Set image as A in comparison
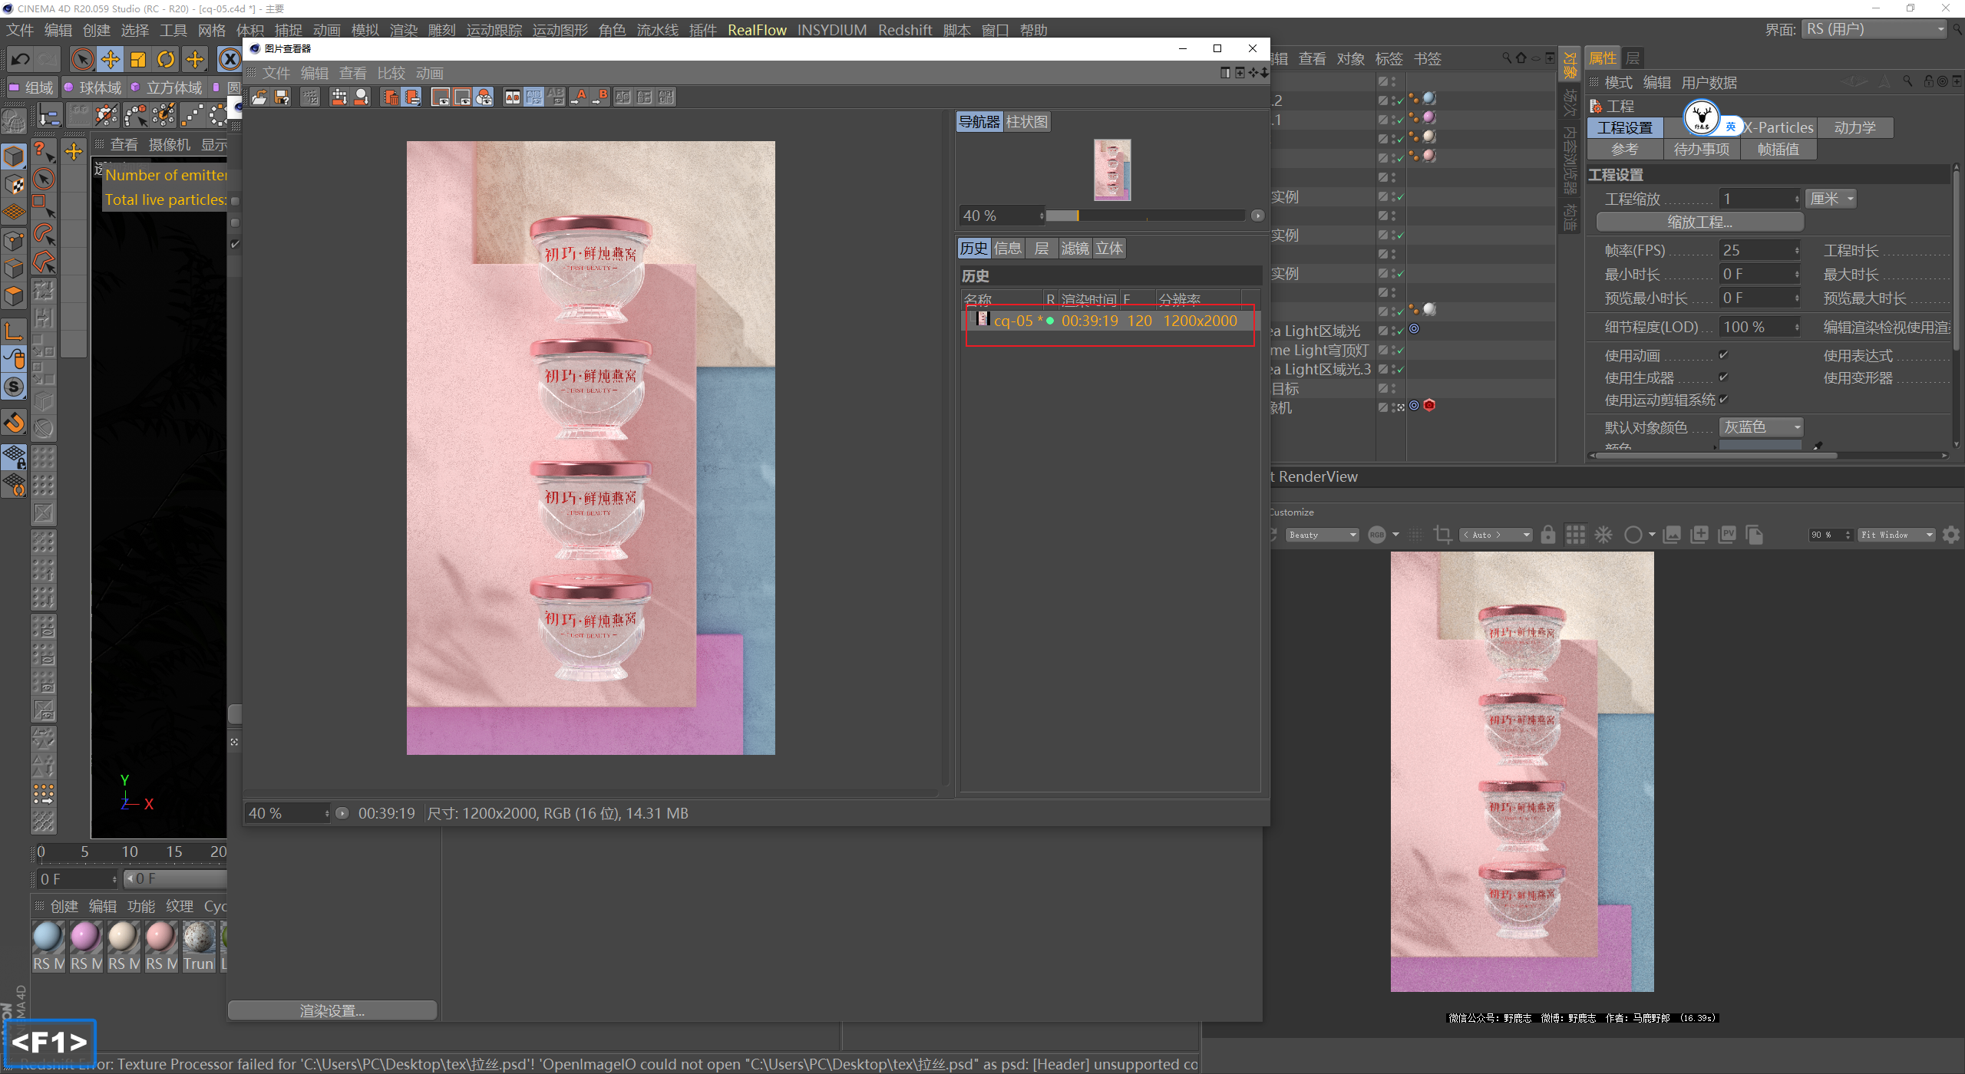The height and width of the screenshot is (1074, 1965). click(579, 97)
